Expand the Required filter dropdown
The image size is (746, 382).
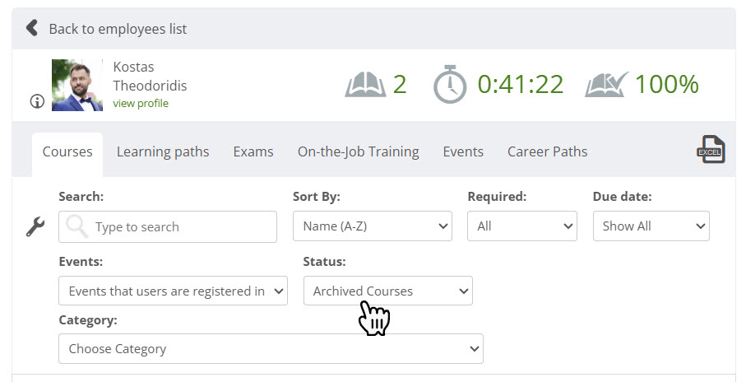(522, 226)
